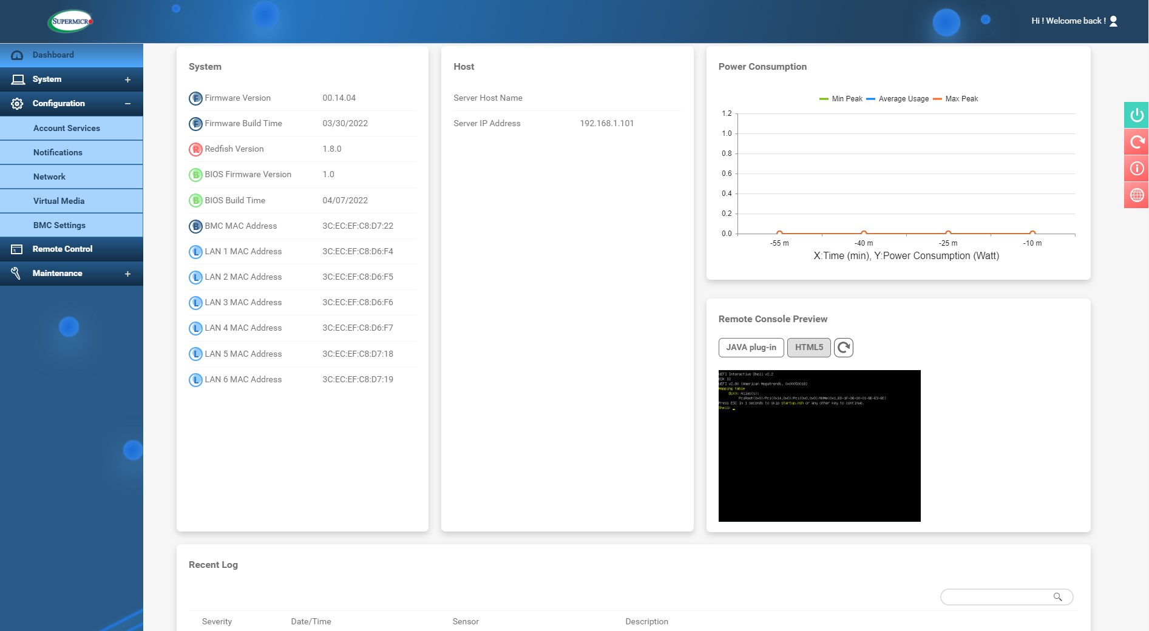Click the user profile icon
Image resolution: width=1149 pixels, height=631 pixels.
pos(1113,21)
